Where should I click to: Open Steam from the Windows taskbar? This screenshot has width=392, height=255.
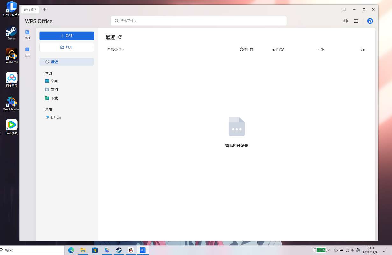click(x=118, y=250)
